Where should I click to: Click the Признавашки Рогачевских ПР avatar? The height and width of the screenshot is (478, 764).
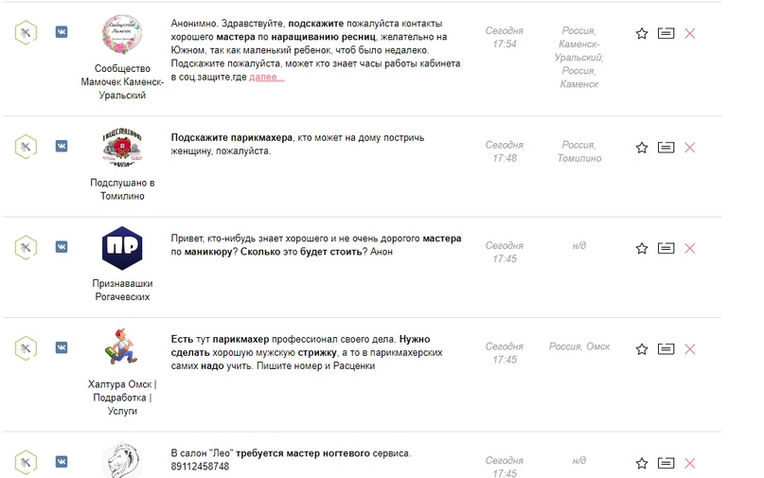[122, 248]
